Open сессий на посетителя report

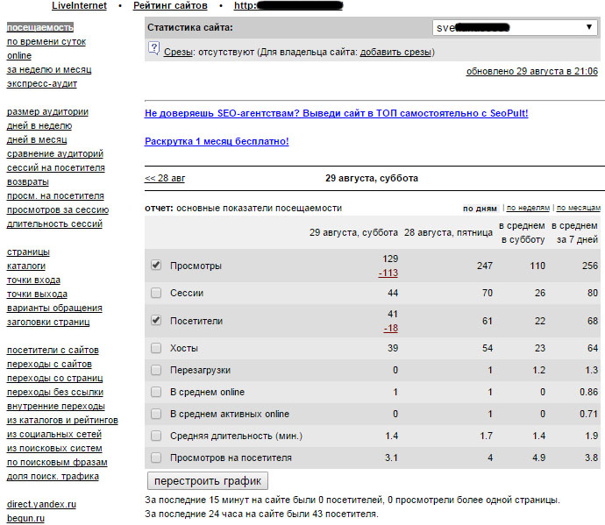pos(56,167)
